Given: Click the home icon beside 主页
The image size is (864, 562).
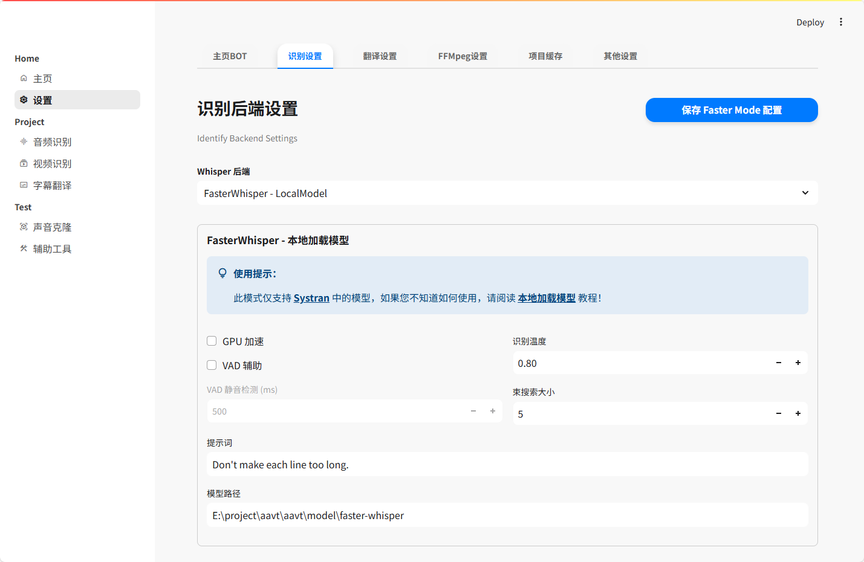Looking at the screenshot, I should 24,79.
